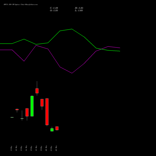The image size is (156, 156).
Task: Select the 22 May date label
Action: point(56,148)
